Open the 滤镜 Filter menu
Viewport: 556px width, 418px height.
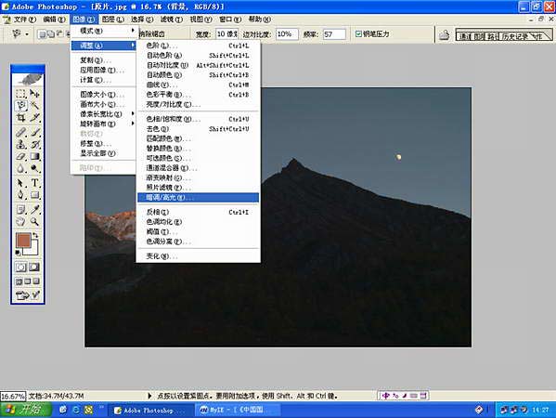(172, 20)
